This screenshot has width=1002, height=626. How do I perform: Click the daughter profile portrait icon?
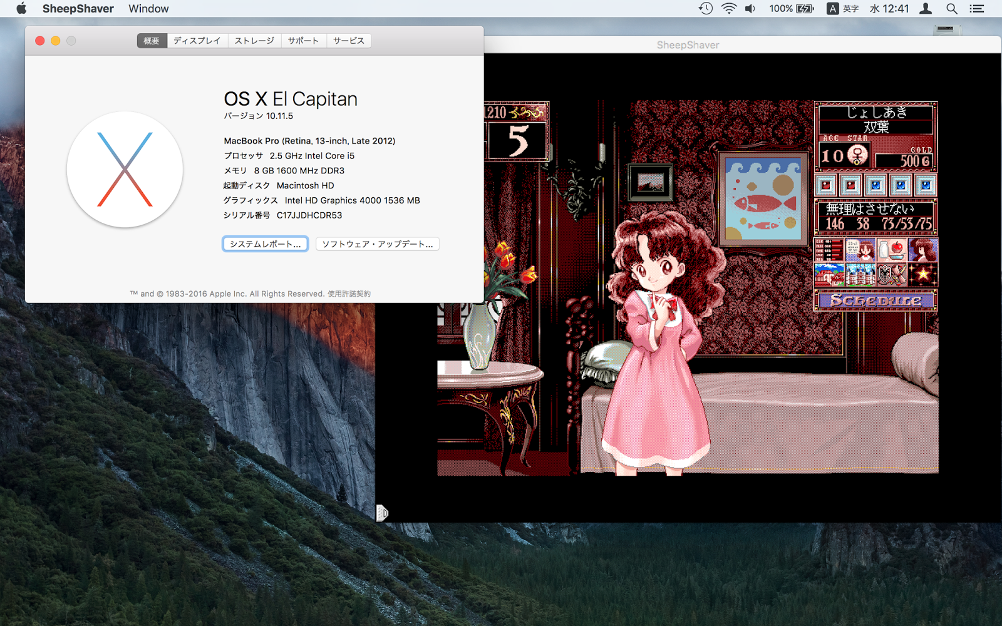pos(923,250)
